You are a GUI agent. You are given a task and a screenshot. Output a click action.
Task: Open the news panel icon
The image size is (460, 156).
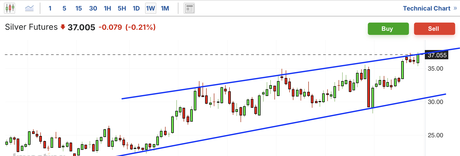[x=189, y=8]
